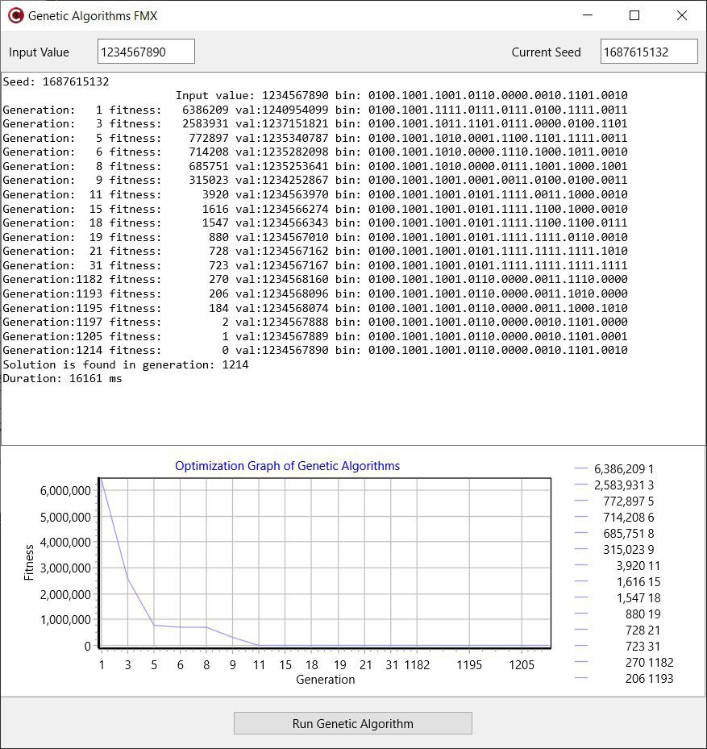Click the legend entry 315,023 9
Image resolution: width=707 pixels, height=749 pixels.
(613, 549)
